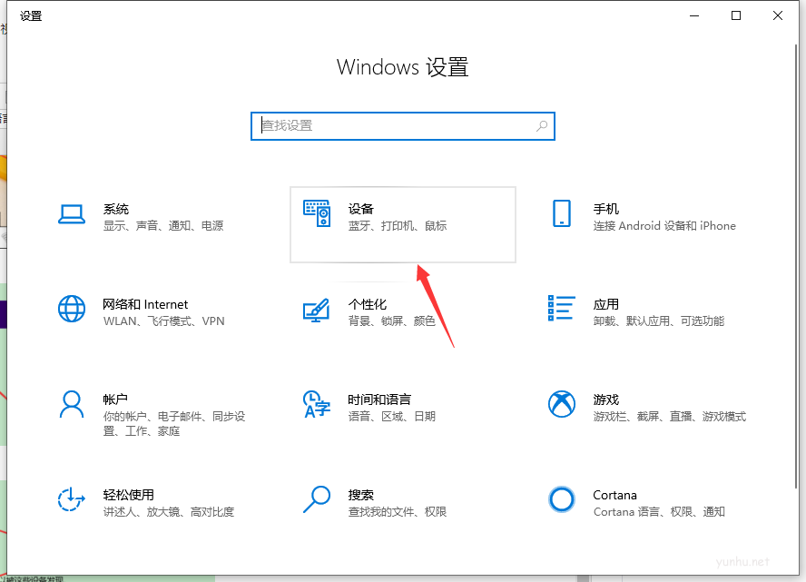
Task: Click the Cortana circle icon
Action: coord(562,499)
